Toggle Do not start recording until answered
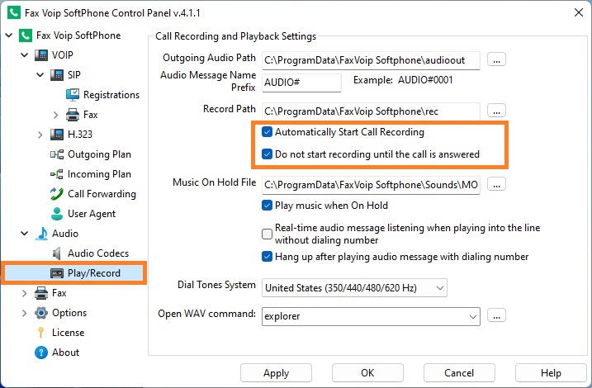Image resolution: width=592 pixels, height=388 pixels. click(x=267, y=154)
